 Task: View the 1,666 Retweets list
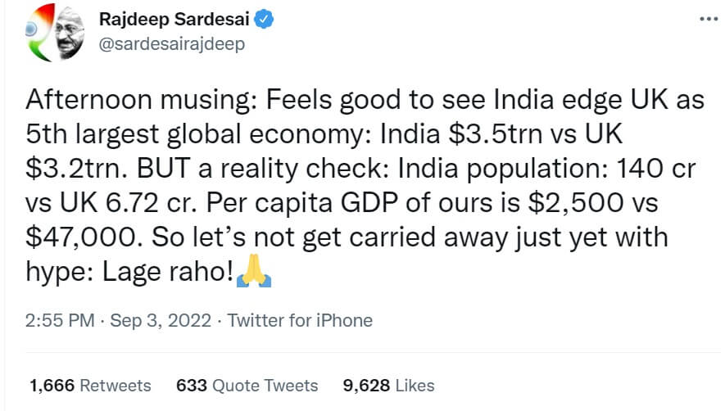pos(90,385)
